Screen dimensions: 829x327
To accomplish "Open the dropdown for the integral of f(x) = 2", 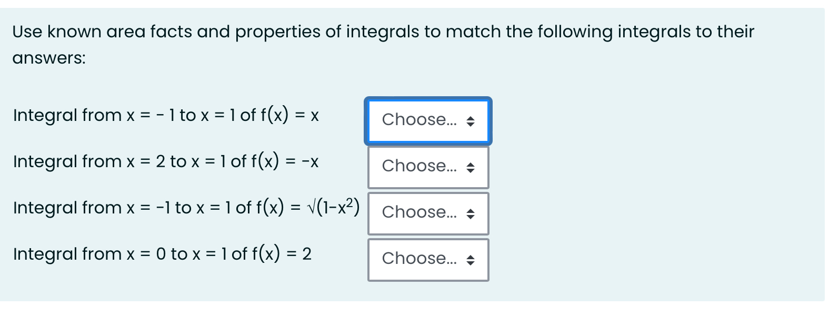I will point(428,259).
